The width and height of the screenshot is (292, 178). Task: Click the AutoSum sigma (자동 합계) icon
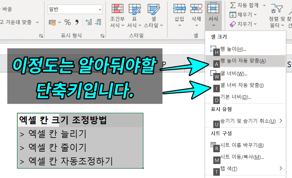[x=233, y=5]
